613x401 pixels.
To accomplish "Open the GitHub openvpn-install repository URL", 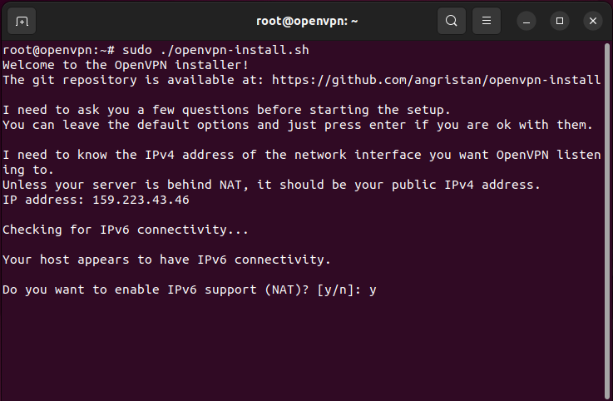I will [437, 80].
